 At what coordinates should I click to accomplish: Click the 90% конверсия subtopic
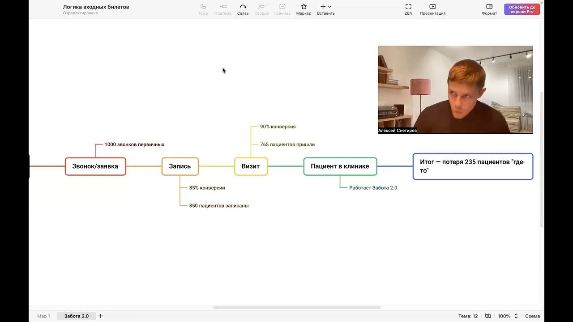click(x=278, y=127)
